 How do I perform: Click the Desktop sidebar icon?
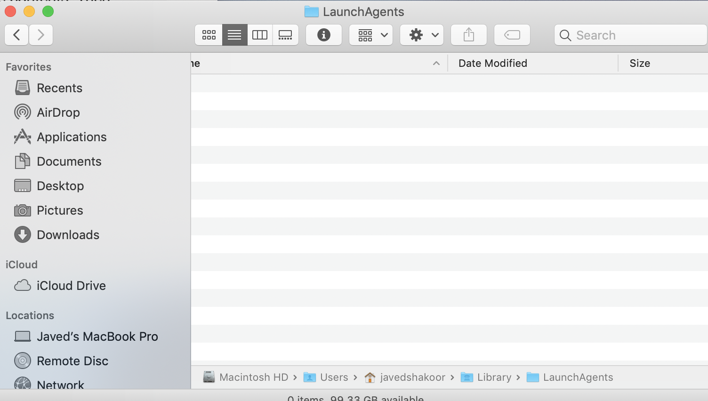pos(23,186)
